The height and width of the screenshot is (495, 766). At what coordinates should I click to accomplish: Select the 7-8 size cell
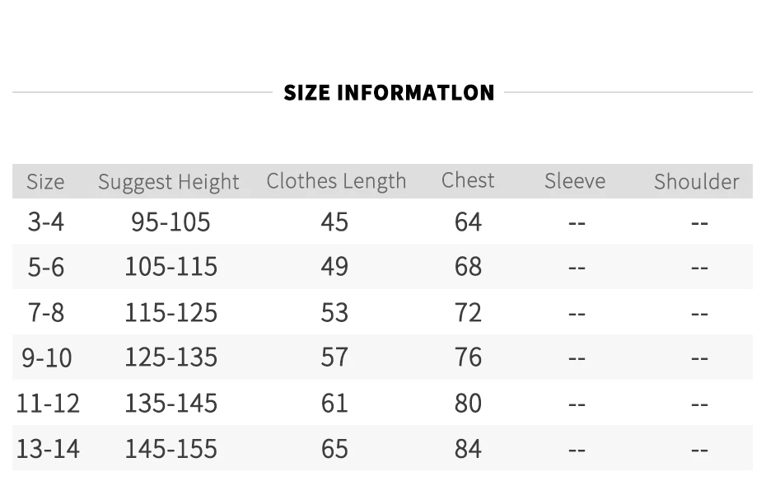(45, 312)
